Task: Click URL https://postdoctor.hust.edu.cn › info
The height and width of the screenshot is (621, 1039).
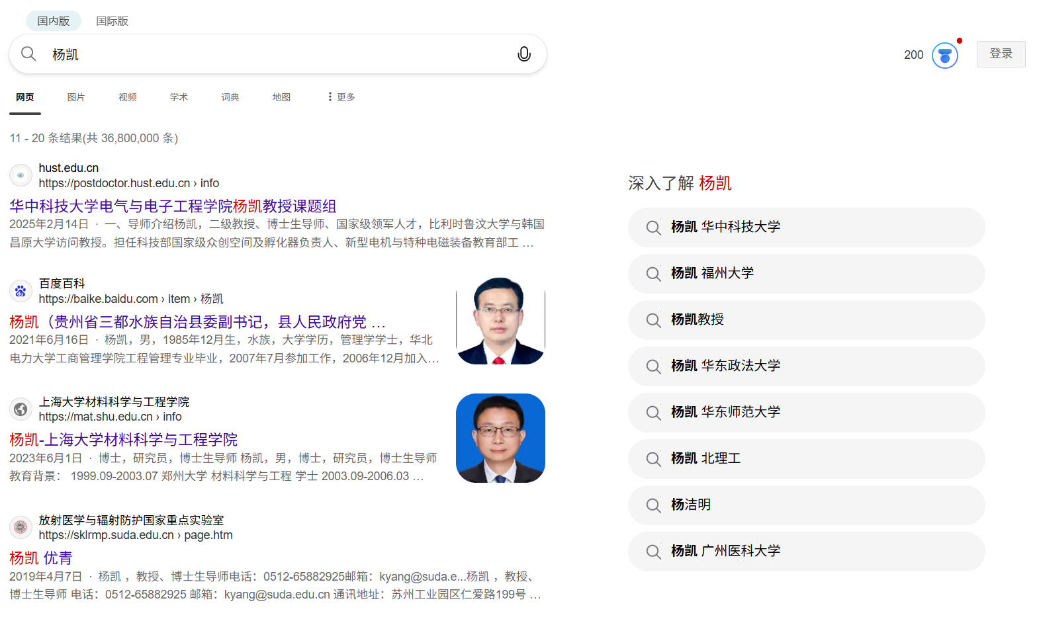Action: pos(128,183)
